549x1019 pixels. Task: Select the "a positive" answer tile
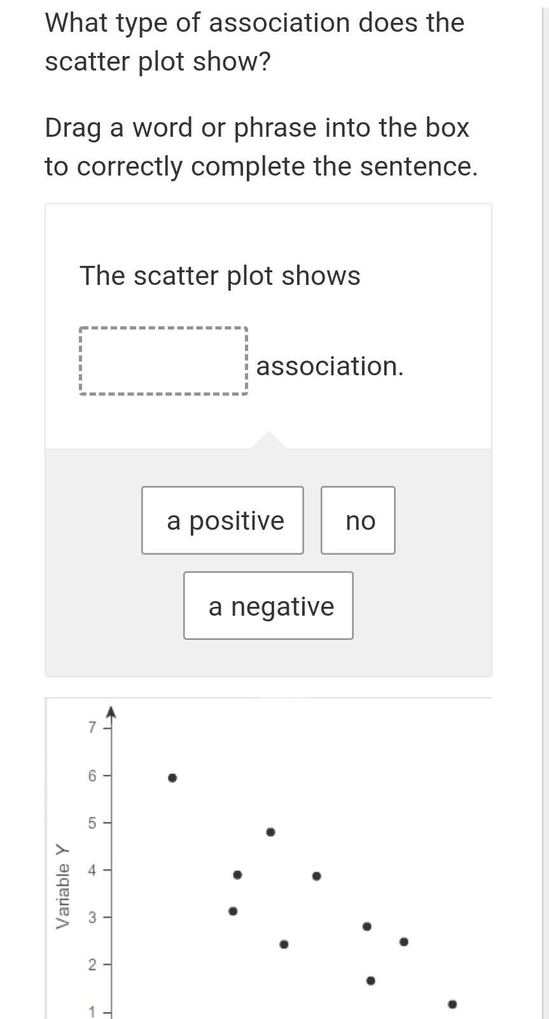point(222,520)
